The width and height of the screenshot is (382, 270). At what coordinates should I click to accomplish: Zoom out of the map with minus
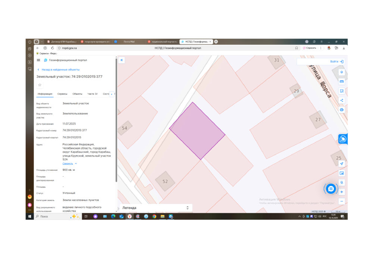click(x=342, y=201)
